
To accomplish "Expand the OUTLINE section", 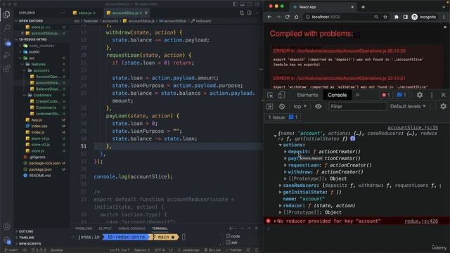I will point(26,231).
